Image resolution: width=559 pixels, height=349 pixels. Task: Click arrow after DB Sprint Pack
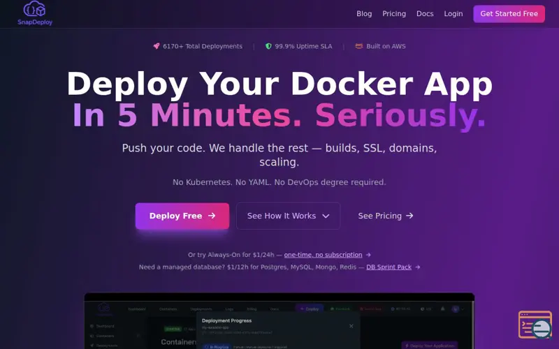coord(417,267)
